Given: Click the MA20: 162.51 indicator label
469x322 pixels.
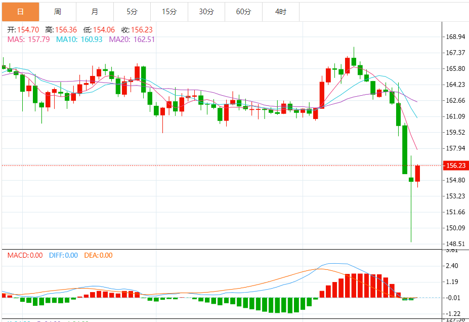Looking at the screenshot, I should [132, 39].
